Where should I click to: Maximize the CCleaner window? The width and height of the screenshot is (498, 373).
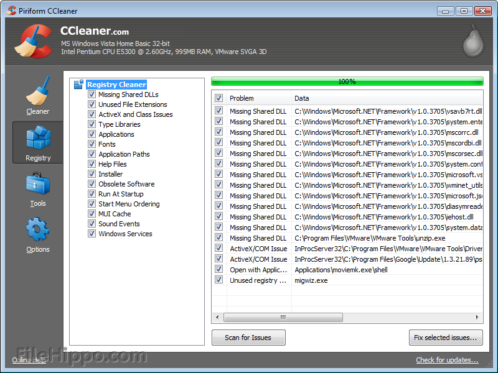pos(464,11)
